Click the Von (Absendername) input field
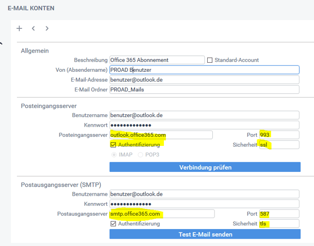Image resolution: width=314 pixels, height=246 pixels. coord(204,70)
